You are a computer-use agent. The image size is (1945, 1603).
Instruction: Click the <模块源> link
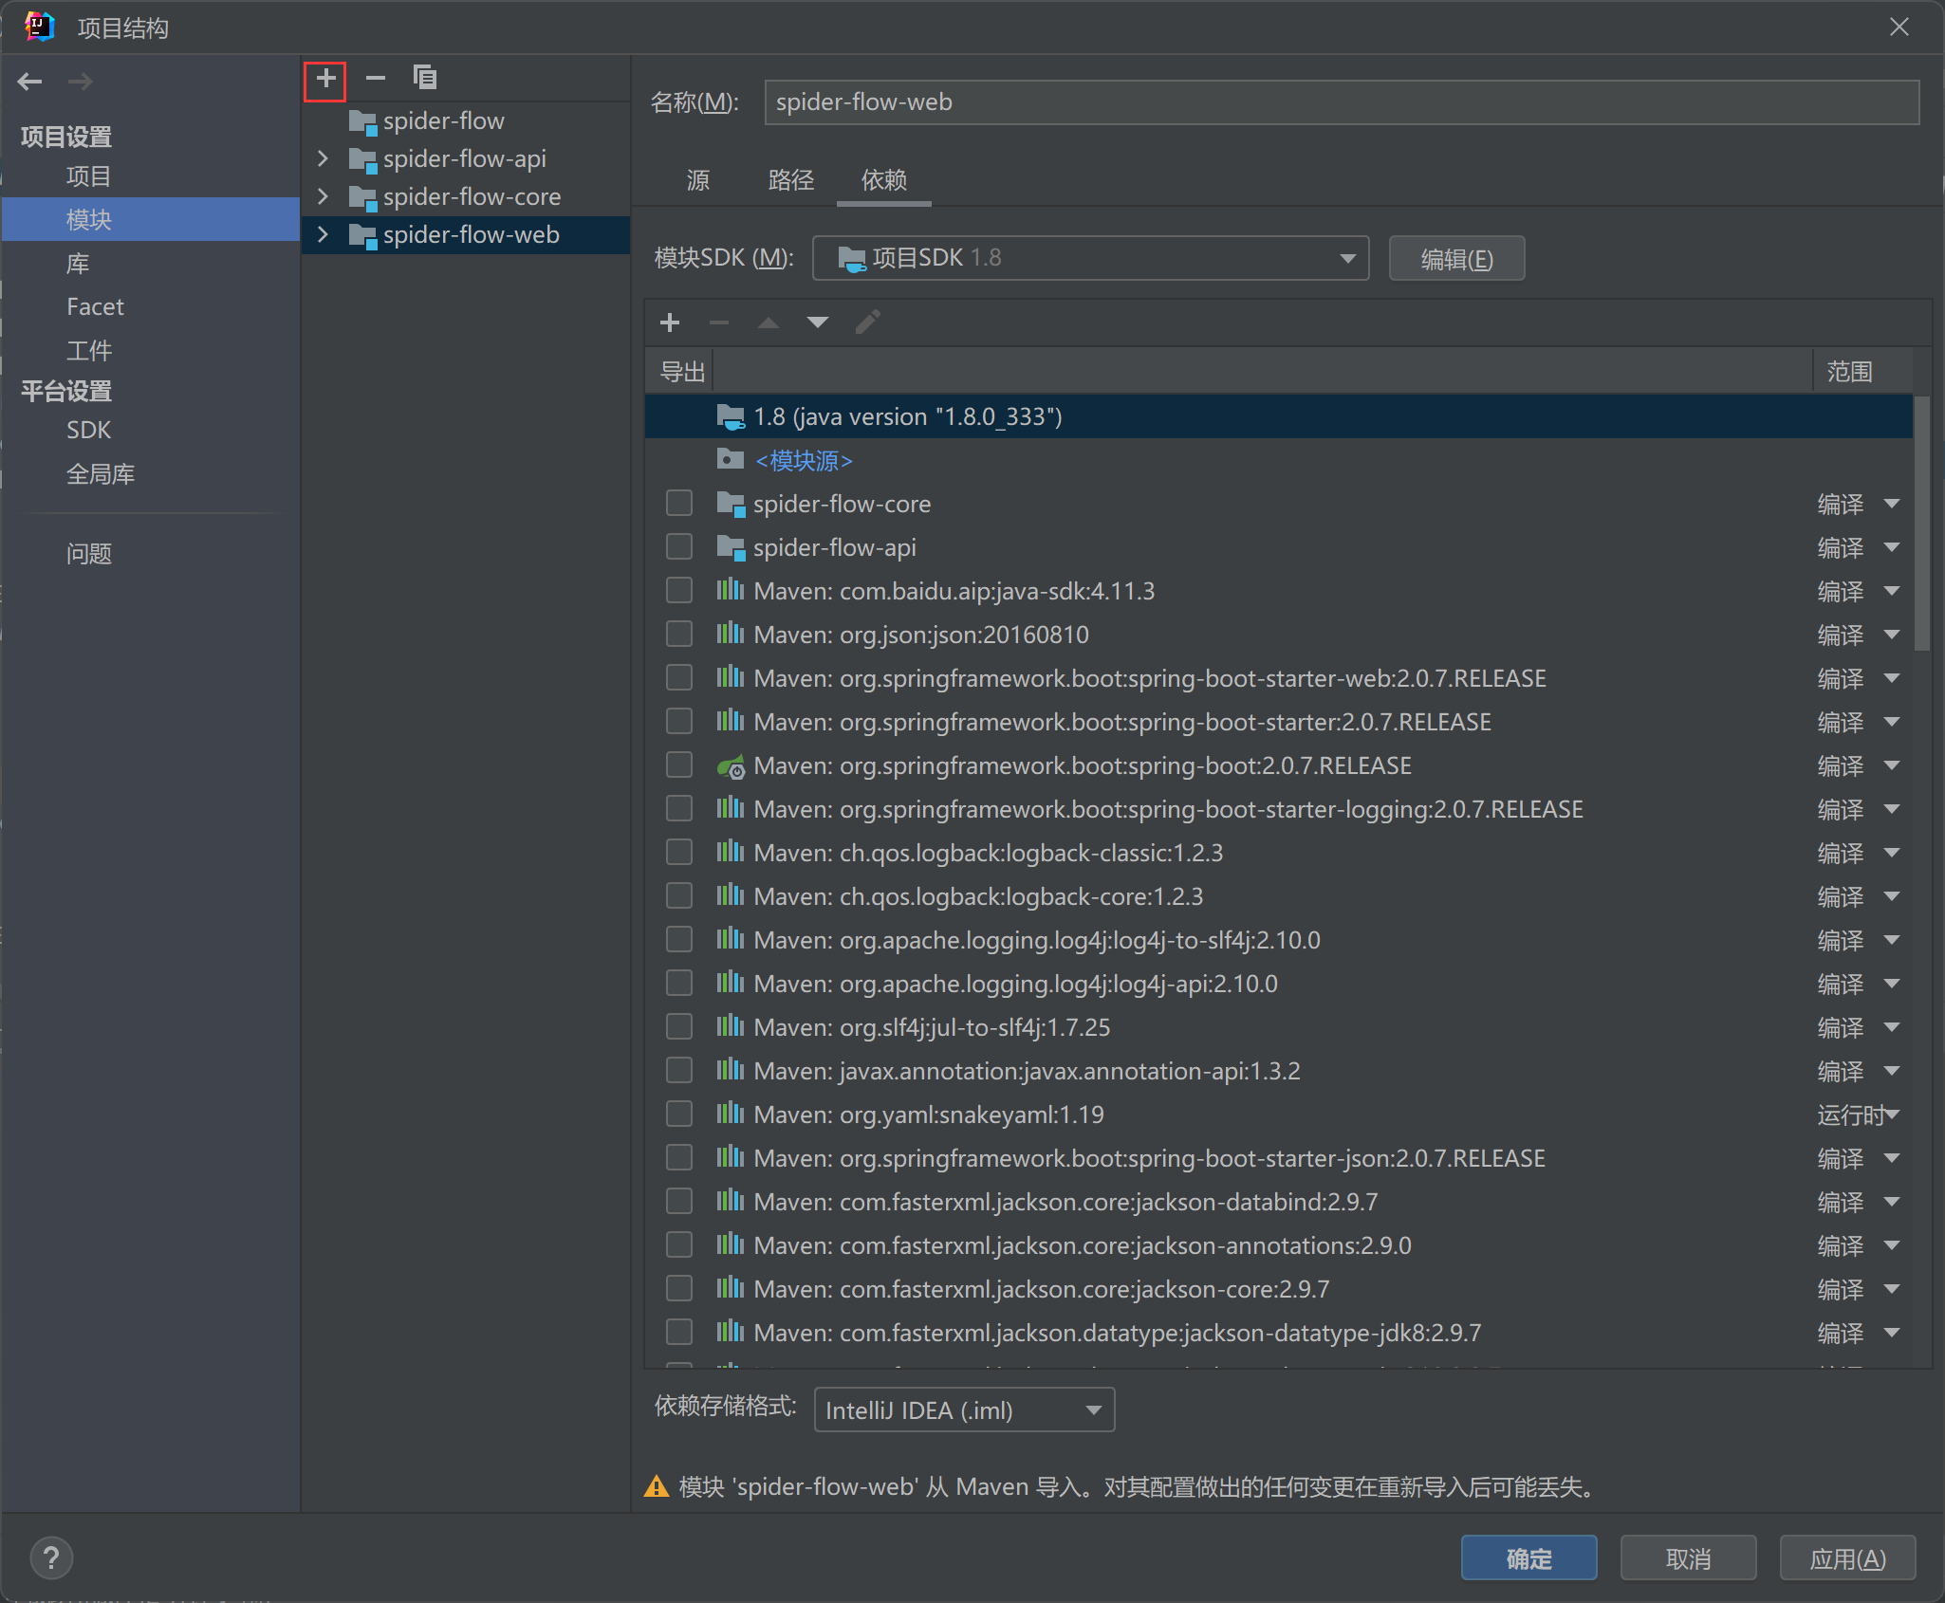pos(804,461)
